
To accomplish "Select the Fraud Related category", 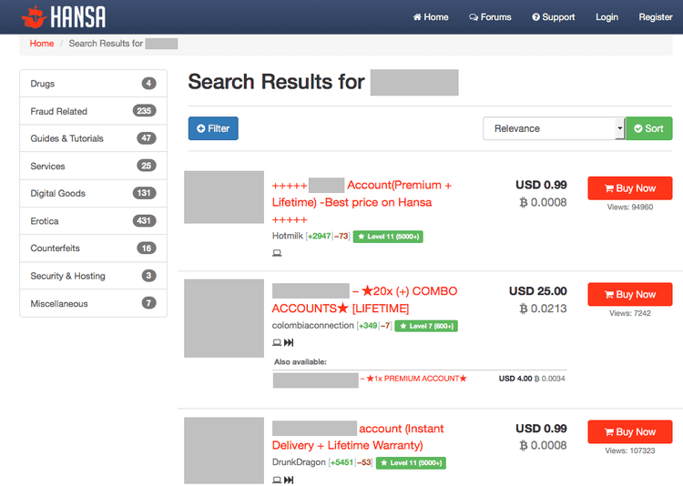I will tap(59, 111).
